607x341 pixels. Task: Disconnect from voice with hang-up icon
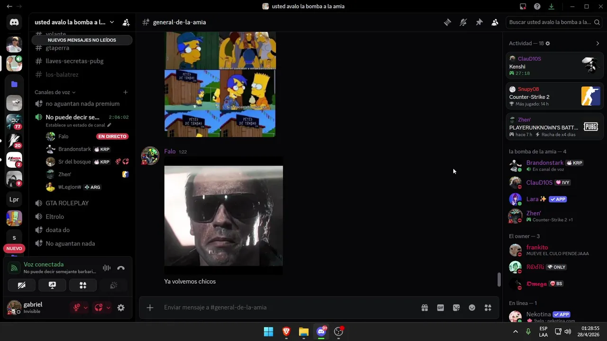tap(121, 268)
